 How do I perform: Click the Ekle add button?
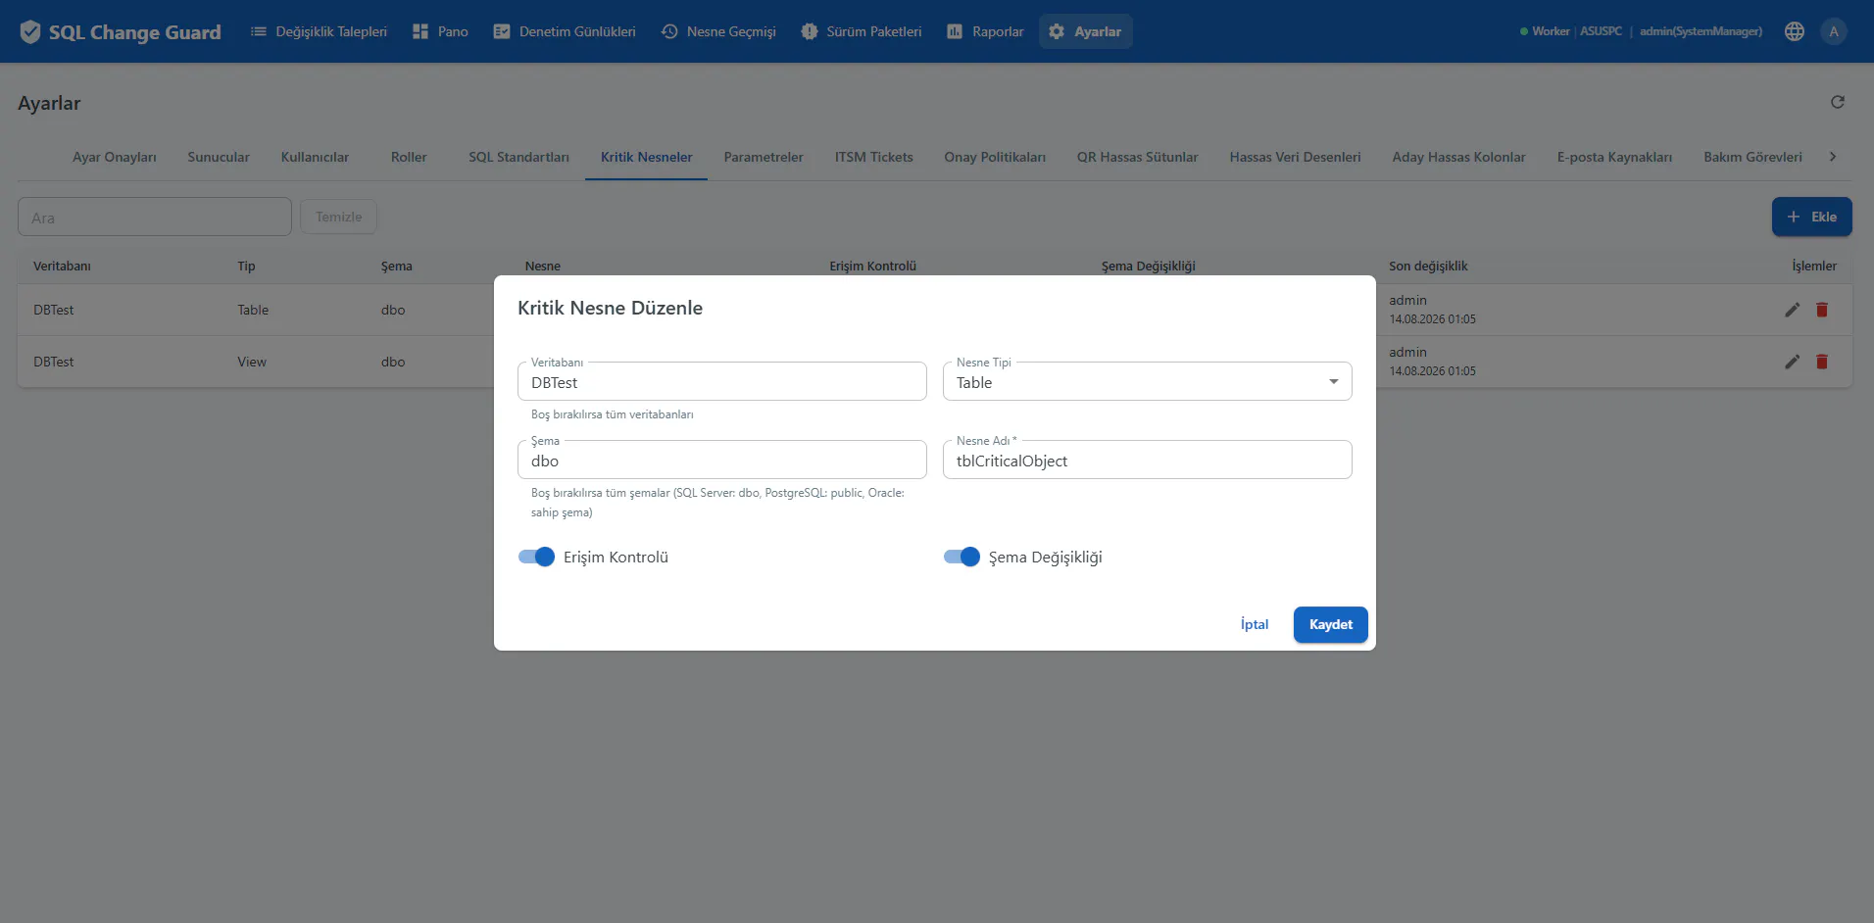tap(1811, 217)
